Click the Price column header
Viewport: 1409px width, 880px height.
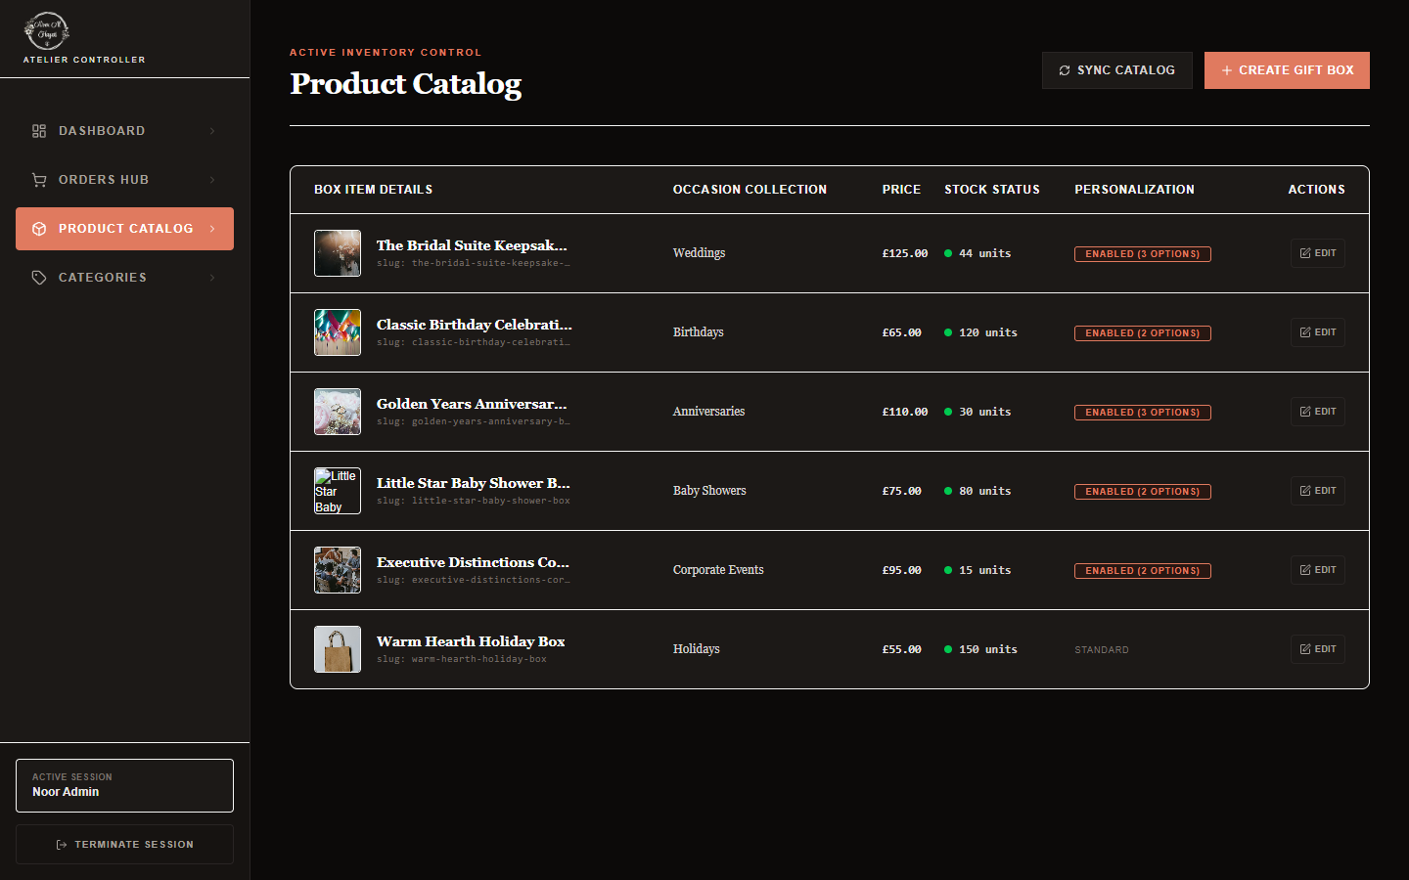(901, 190)
